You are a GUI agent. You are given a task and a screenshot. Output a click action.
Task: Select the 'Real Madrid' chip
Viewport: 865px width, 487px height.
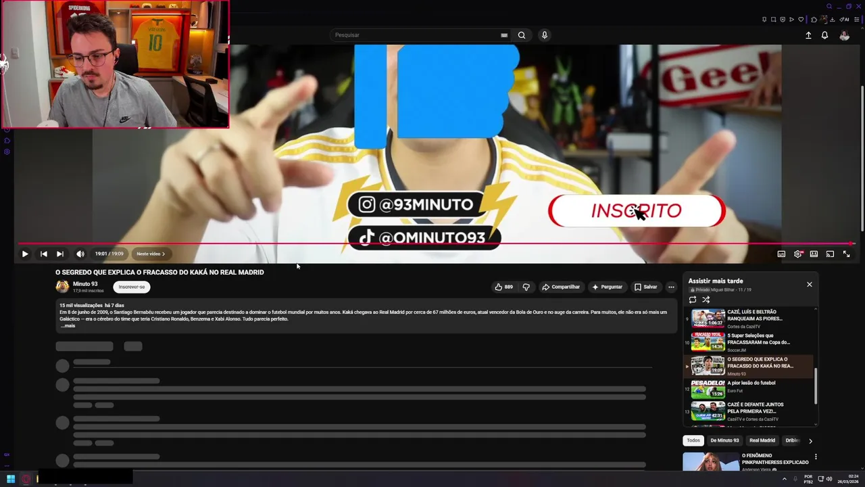pyautogui.click(x=762, y=440)
